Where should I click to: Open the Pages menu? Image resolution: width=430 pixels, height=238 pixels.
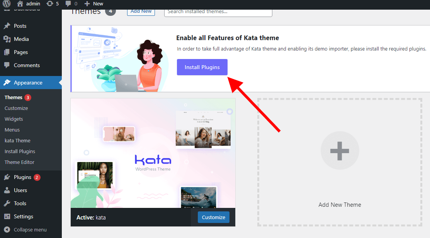(31, 52)
